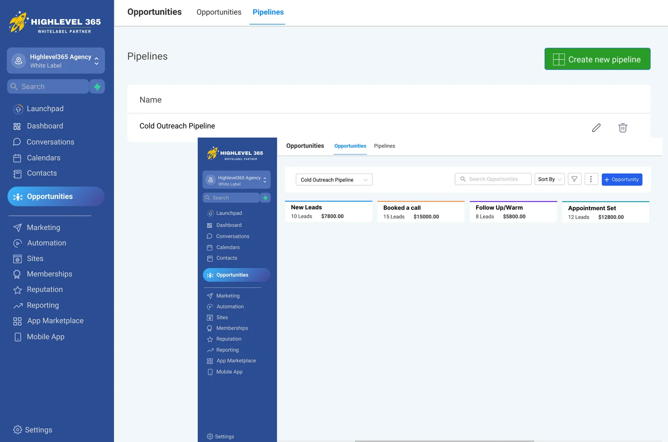The height and width of the screenshot is (442, 668).
Task: Open the Cold Outreach Pipeline dropdown selector
Action: 334,180
